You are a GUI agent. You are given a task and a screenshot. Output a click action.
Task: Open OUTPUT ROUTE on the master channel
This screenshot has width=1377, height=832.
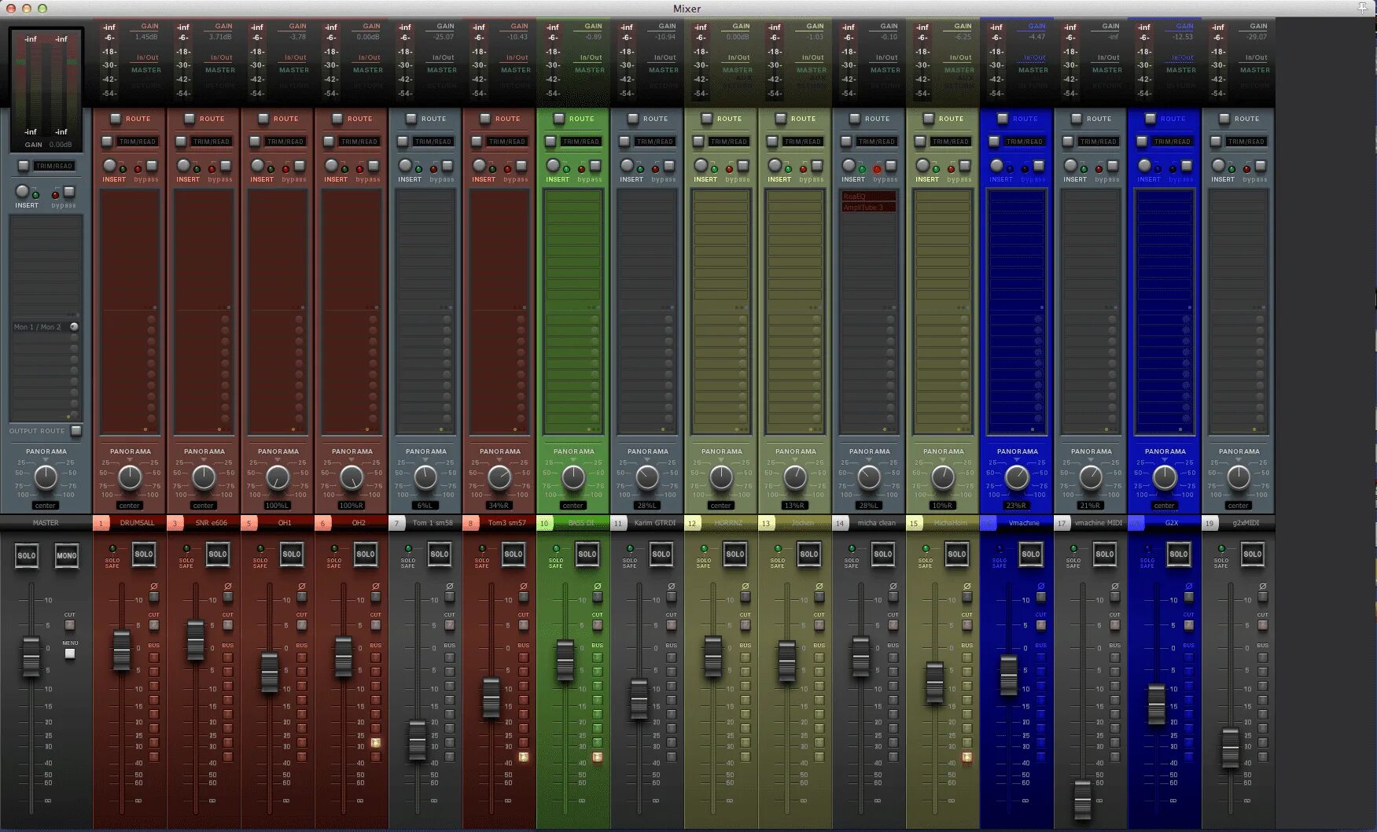tap(75, 430)
